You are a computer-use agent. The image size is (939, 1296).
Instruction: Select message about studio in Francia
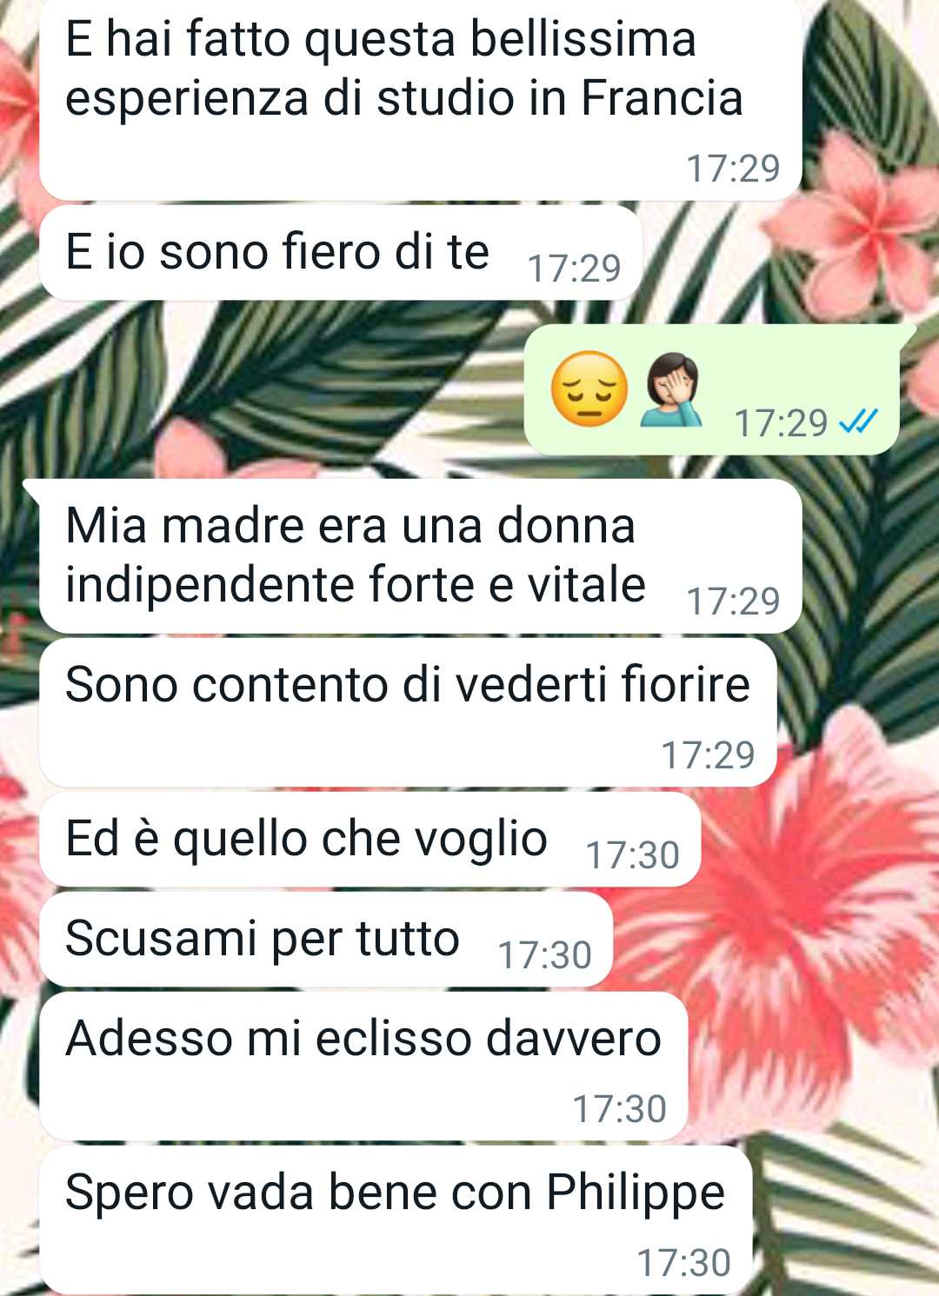[421, 98]
